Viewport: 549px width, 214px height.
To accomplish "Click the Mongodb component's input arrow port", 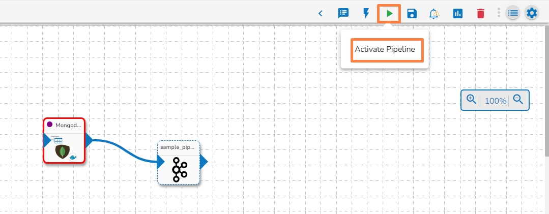I will coord(47,141).
